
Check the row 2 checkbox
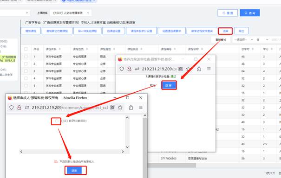26,64
